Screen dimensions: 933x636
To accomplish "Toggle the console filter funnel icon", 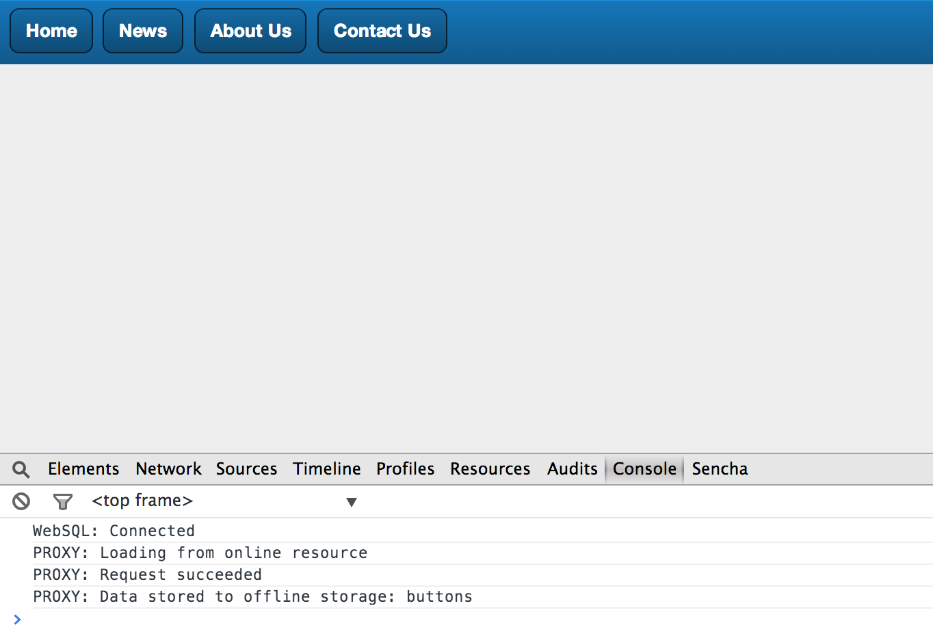I will coord(63,502).
